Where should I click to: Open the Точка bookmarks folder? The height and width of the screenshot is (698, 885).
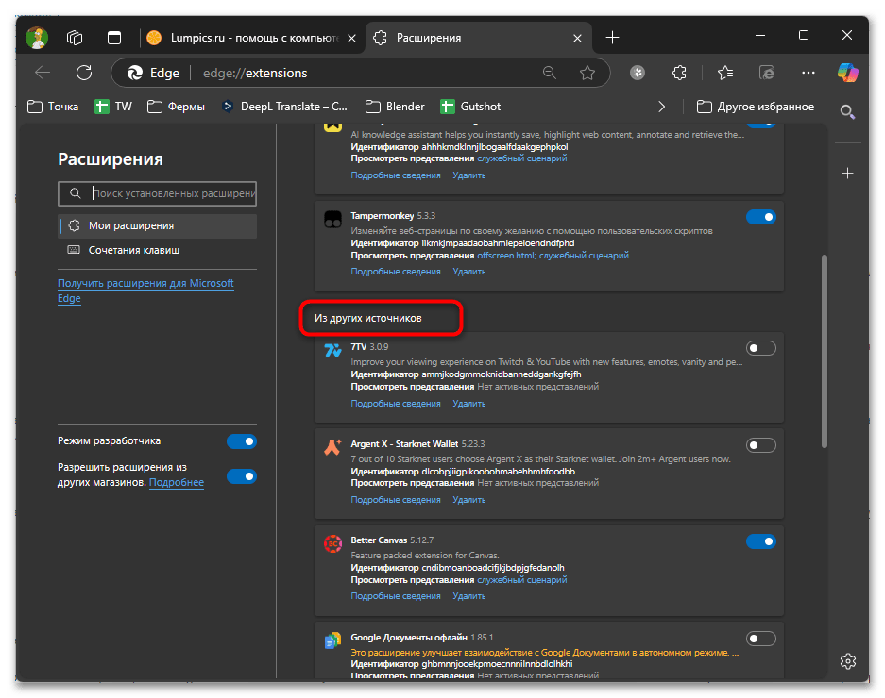coord(53,107)
